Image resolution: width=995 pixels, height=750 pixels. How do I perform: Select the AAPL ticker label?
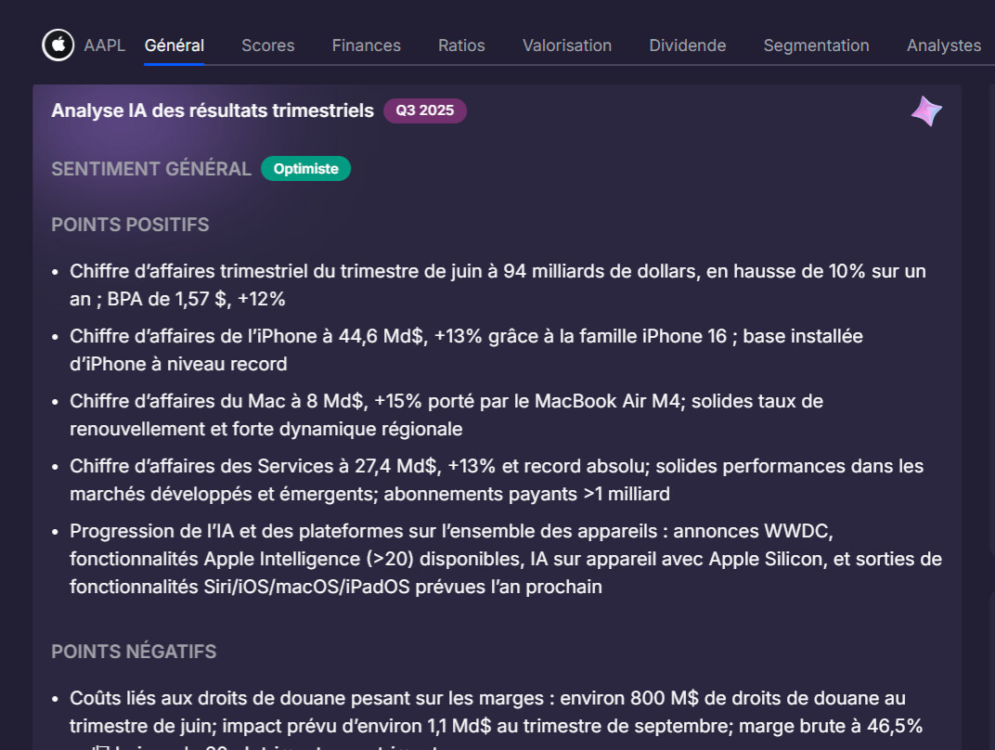[x=104, y=45]
